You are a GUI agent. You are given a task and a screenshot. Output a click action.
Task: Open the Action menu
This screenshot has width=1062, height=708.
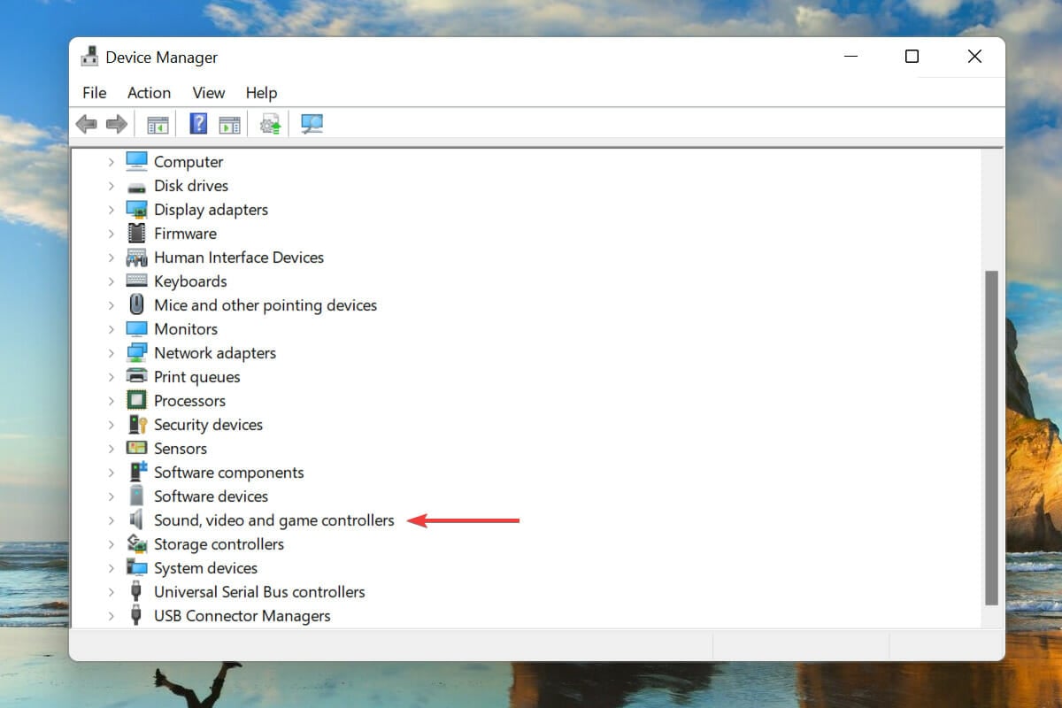tap(148, 93)
